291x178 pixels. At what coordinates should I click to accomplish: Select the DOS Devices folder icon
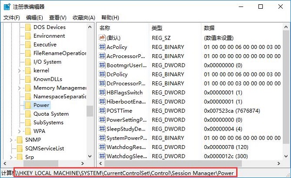[28, 27]
